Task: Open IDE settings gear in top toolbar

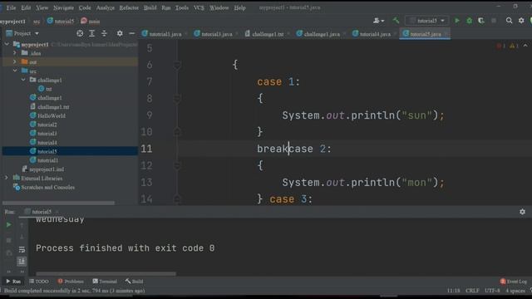Action: tap(521, 21)
